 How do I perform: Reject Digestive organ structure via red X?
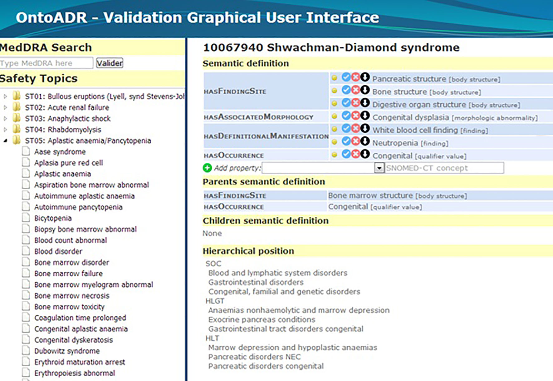[x=355, y=103]
